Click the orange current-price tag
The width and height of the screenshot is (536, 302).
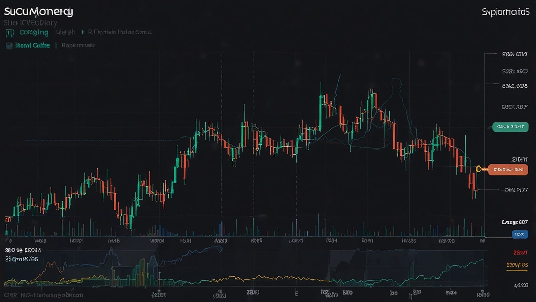tap(508, 170)
